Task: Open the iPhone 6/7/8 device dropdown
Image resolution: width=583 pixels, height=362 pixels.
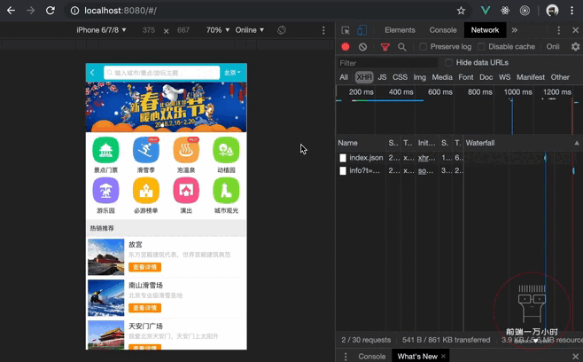Action: [101, 30]
